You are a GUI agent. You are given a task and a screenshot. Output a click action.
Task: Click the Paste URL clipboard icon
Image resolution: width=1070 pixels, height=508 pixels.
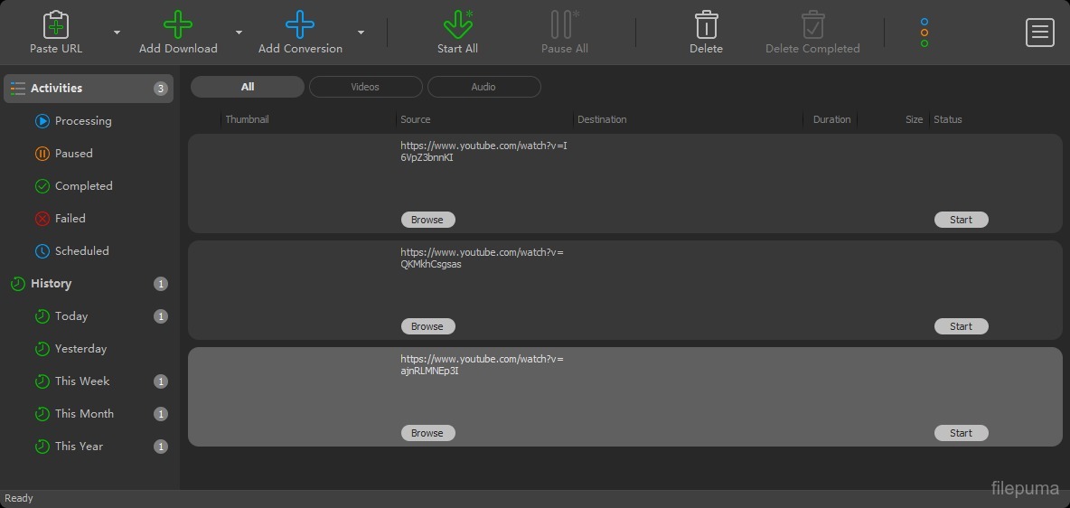click(56, 24)
